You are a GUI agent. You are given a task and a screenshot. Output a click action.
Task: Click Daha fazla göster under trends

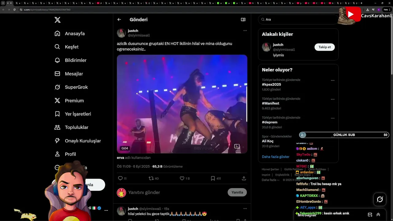point(276,157)
